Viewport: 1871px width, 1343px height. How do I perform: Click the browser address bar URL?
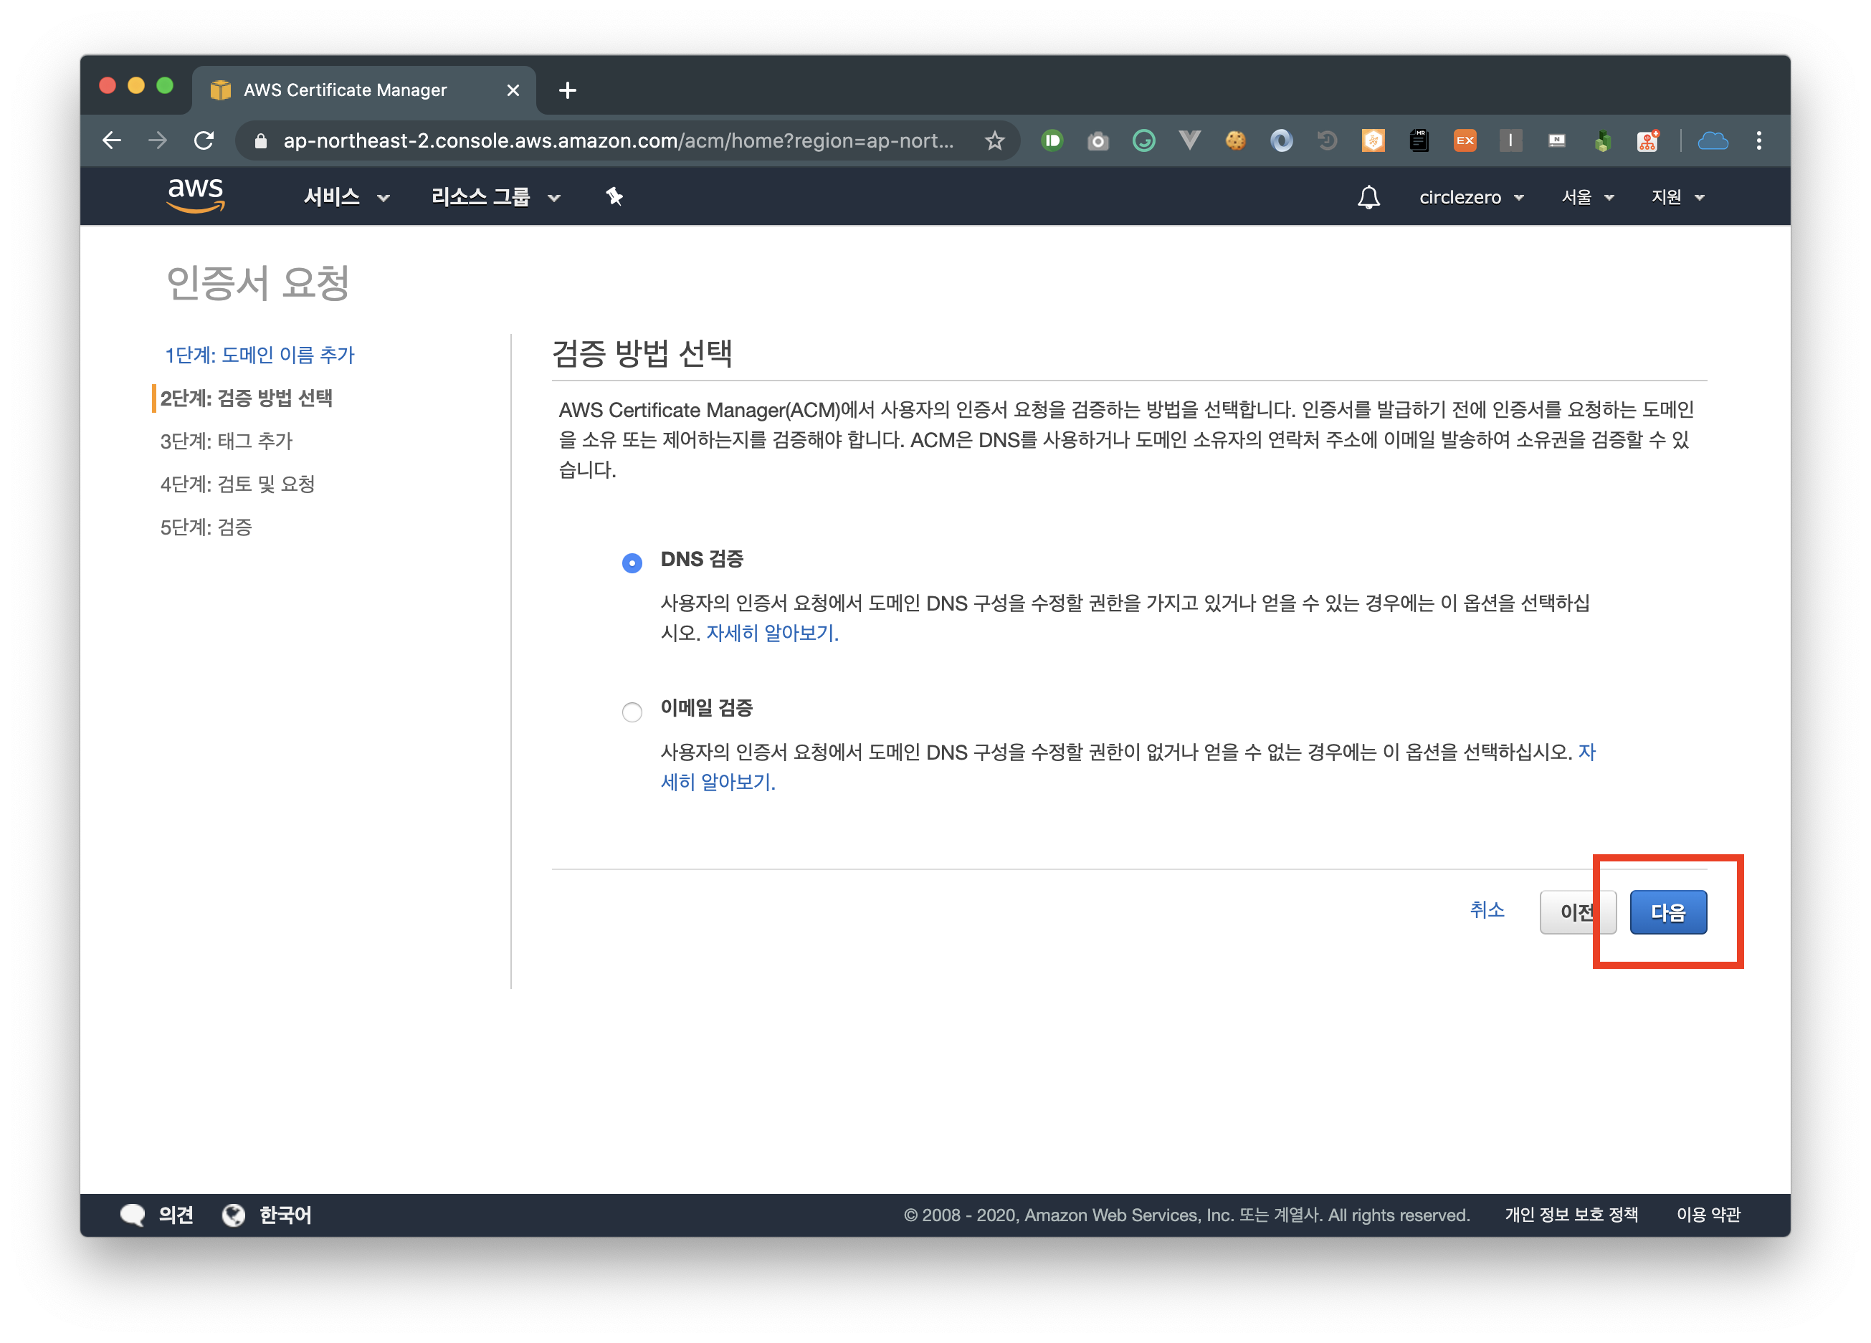tap(619, 141)
